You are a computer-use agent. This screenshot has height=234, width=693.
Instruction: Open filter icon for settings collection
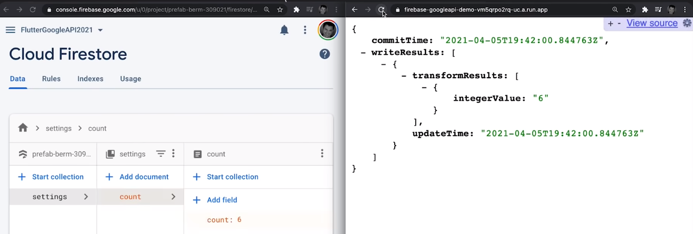tap(161, 154)
